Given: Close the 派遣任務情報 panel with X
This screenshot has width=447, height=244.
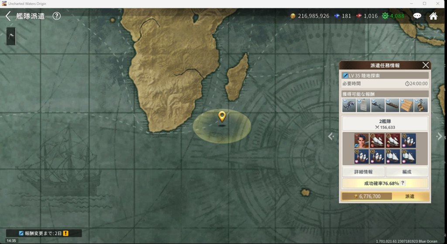Looking at the screenshot, I should [425, 65].
